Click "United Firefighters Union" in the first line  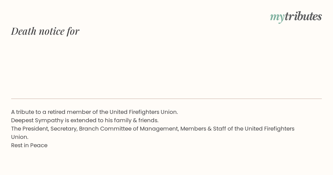tap(143, 112)
